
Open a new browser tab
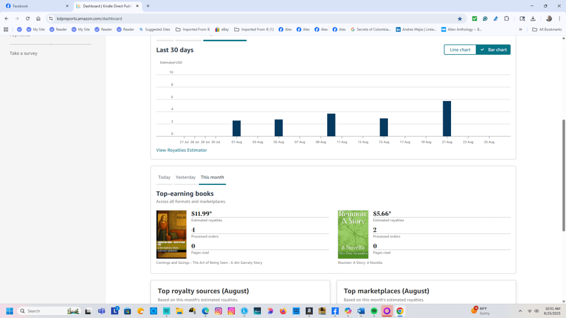[148, 6]
